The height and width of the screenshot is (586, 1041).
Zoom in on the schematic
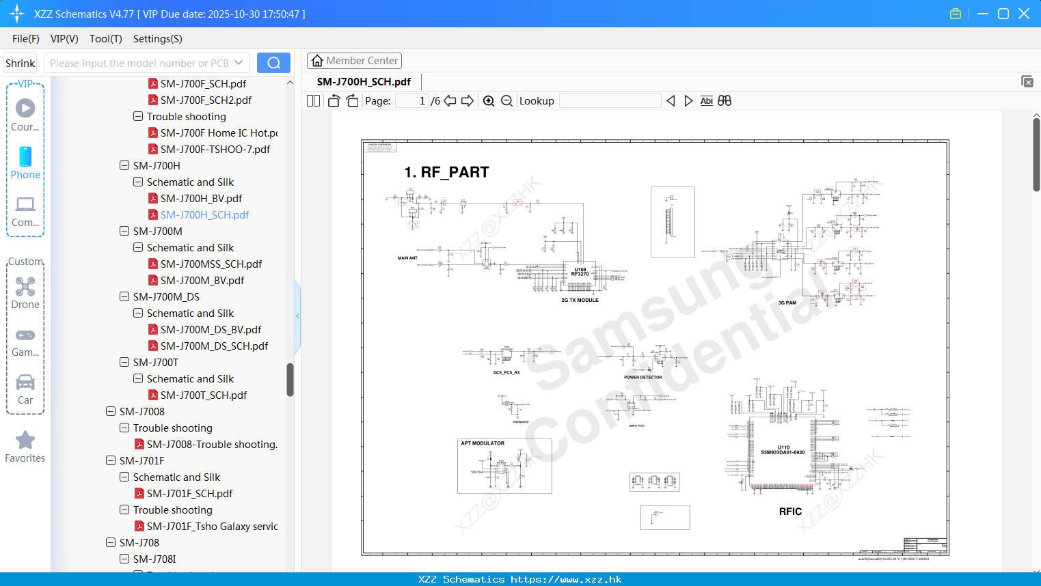pyautogui.click(x=489, y=101)
